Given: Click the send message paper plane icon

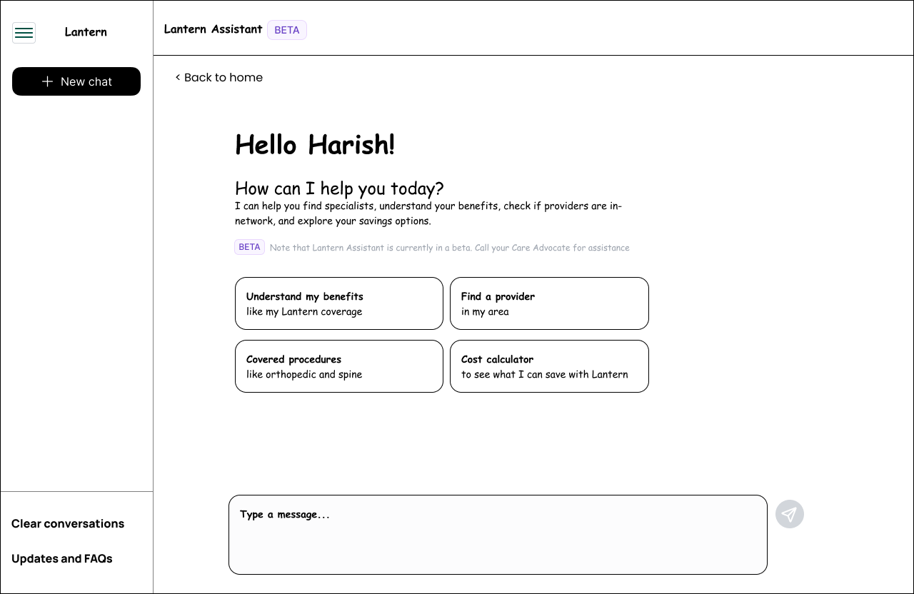Looking at the screenshot, I should pos(790,514).
